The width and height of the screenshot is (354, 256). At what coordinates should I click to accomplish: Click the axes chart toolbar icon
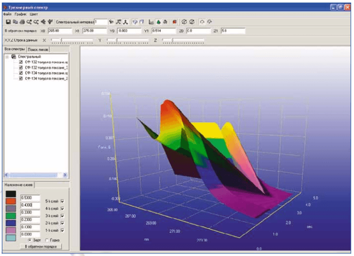151,22
